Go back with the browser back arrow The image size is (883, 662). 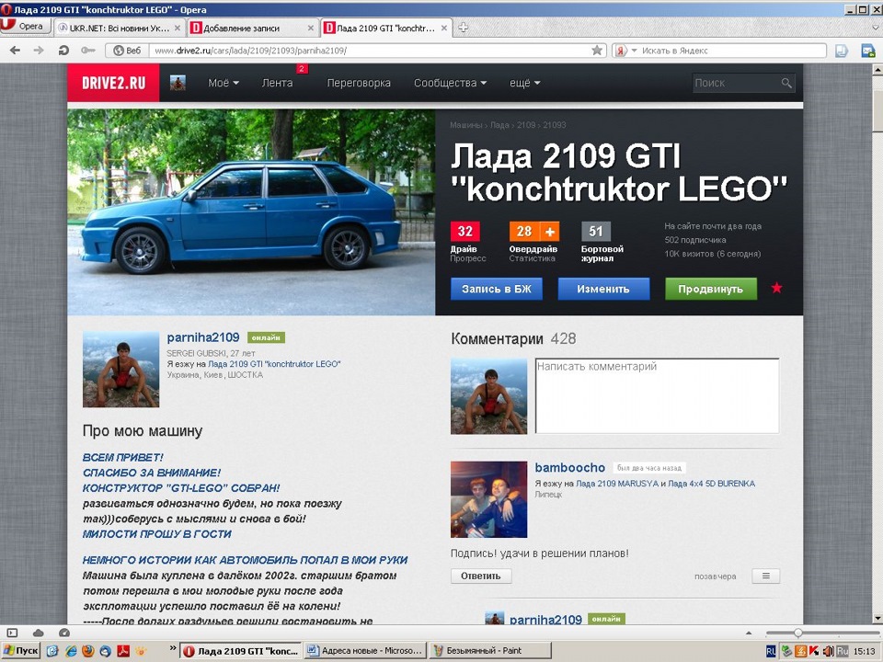tap(16, 51)
